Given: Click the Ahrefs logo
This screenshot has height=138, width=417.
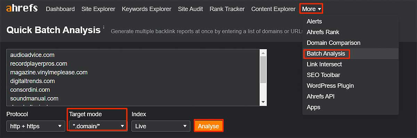Looking at the screenshot, I should pyautogui.click(x=22, y=8).
